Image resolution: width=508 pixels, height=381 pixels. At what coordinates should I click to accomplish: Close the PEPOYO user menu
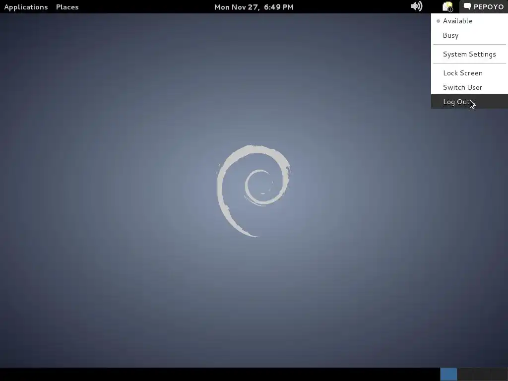pos(484,7)
